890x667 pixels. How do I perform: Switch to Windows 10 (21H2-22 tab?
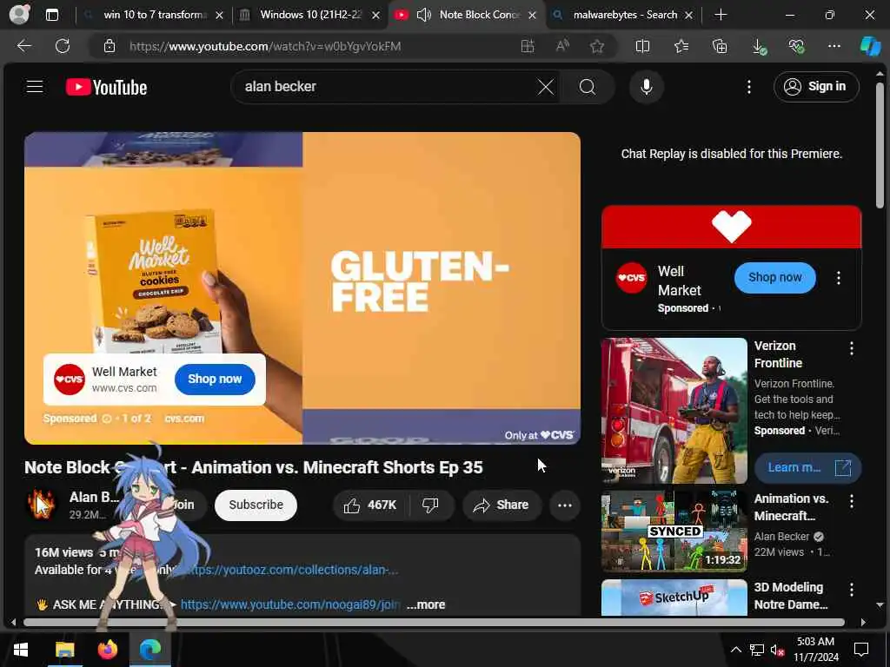pos(310,15)
